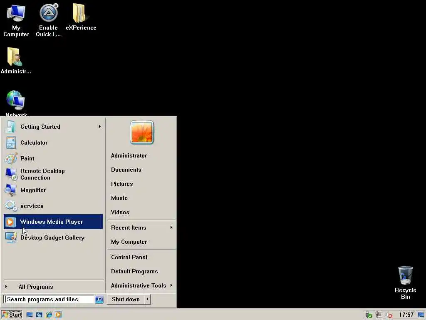The image size is (426, 320).
Task: Click the show desktop tray button
Action: (x=421, y=315)
